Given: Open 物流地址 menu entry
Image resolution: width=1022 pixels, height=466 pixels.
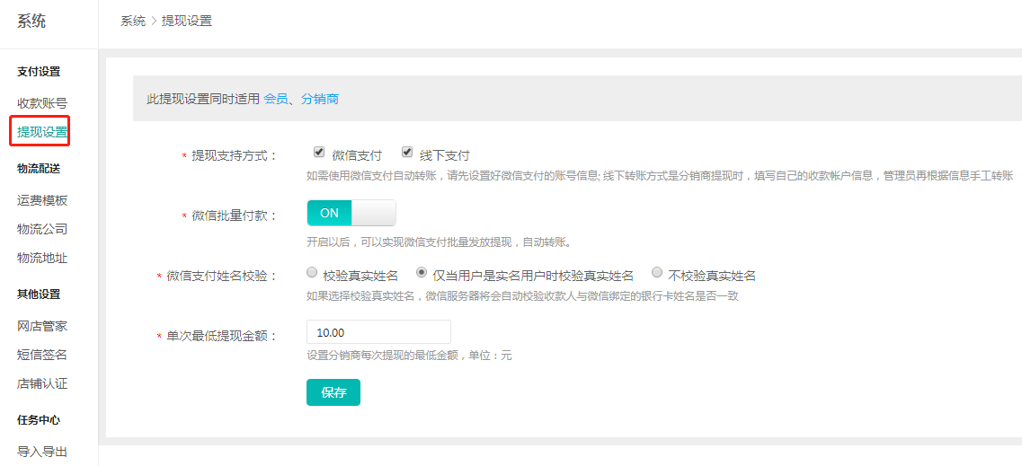Looking at the screenshot, I should (x=42, y=258).
